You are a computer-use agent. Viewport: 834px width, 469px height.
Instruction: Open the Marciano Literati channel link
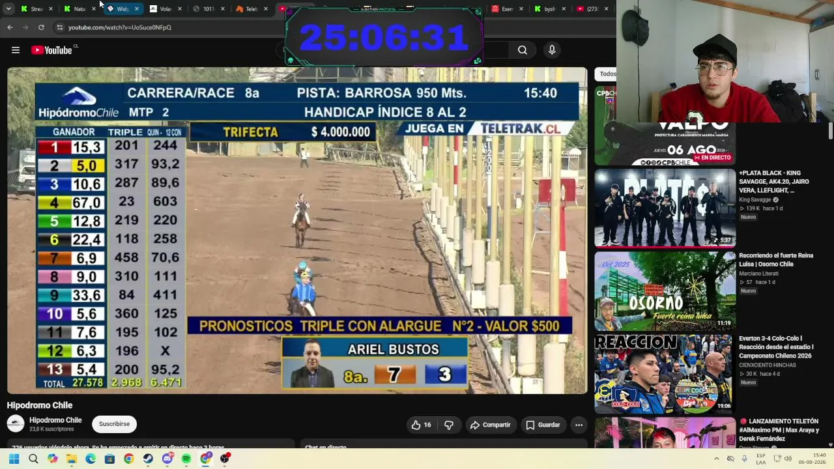(758, 274)
